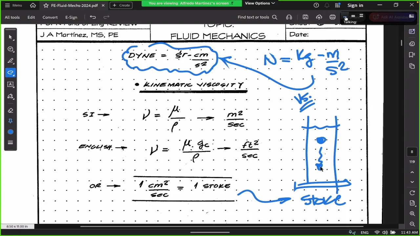
Task: Open the E-Sign menu item
Action: click(71, 17)
